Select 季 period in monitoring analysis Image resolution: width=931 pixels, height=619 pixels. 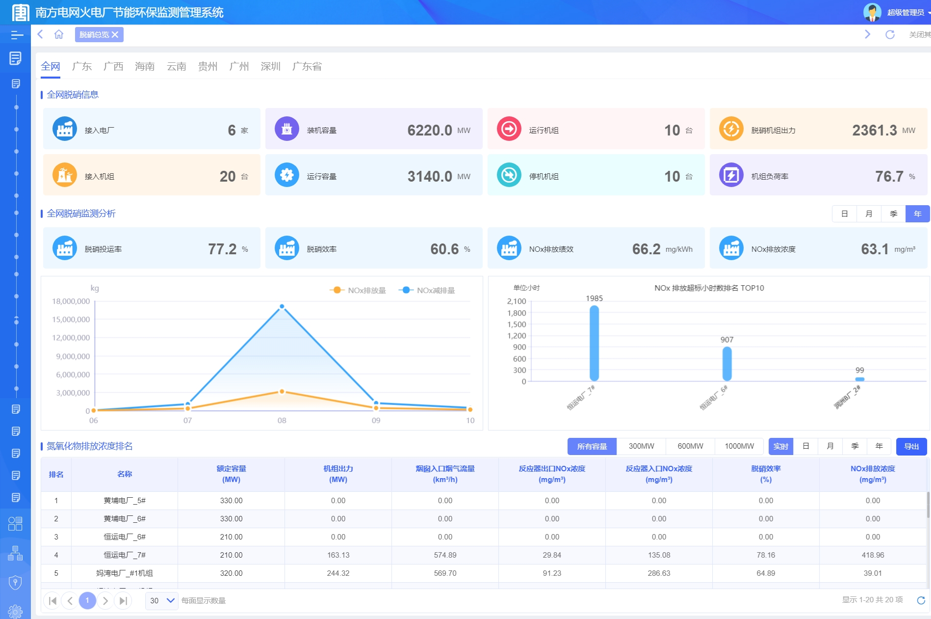click(894, 214)
